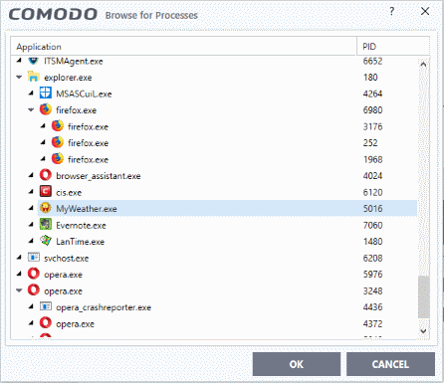Click the svchost.exe process icon
This screenshot has width=444, height=383.
pyautogui.click(x=34, y=258)
